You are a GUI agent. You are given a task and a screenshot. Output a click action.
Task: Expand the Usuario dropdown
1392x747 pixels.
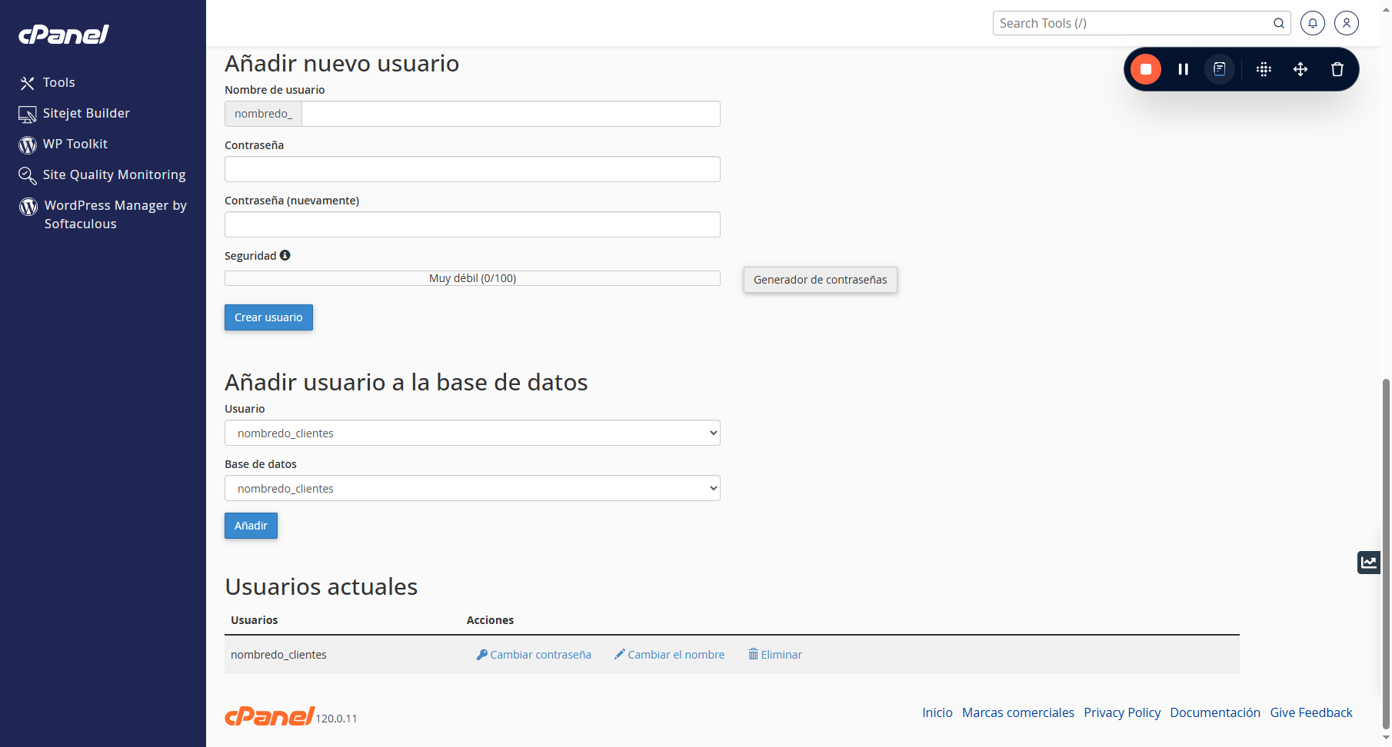click(x=472, y=433)
